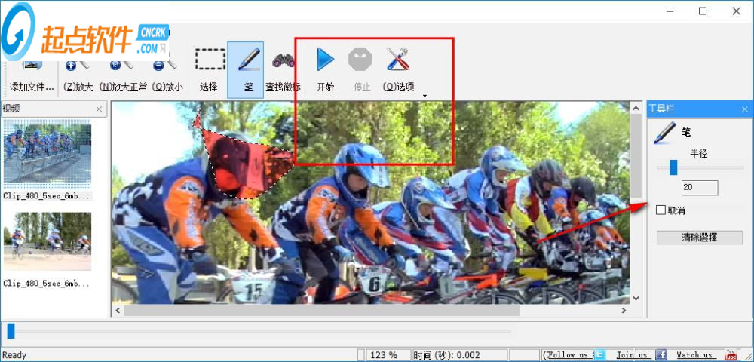Click the video timeline position handle
This screenshot has height=362, width=754.
tap(11, 331)
